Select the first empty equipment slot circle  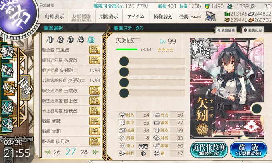124,61
